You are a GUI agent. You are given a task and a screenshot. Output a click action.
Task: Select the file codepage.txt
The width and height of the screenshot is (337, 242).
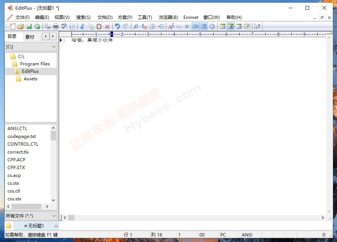click(22, 136)
